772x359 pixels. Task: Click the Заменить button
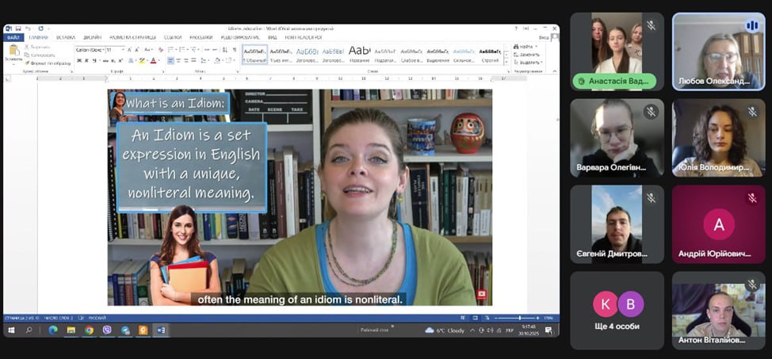click(528, 55)
